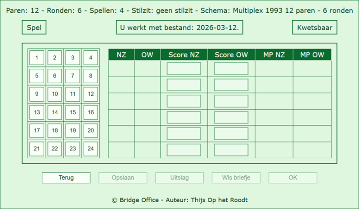Click the MP NZ column header
359x209 pixels.
click(x=274, y=55)
